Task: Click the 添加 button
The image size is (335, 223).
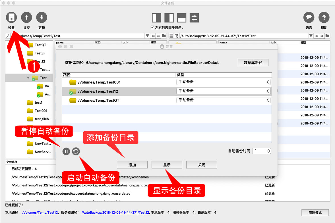Action: [132, 165]
